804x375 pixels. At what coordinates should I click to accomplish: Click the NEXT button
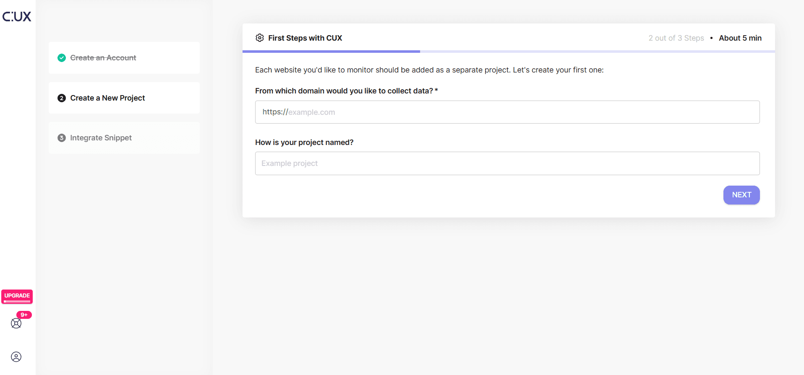coord(741,195)
